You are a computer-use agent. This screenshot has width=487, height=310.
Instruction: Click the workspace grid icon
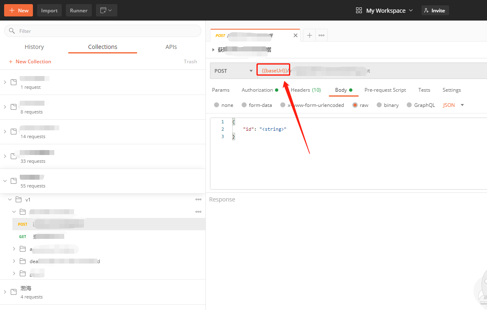(x=359, y=11)
